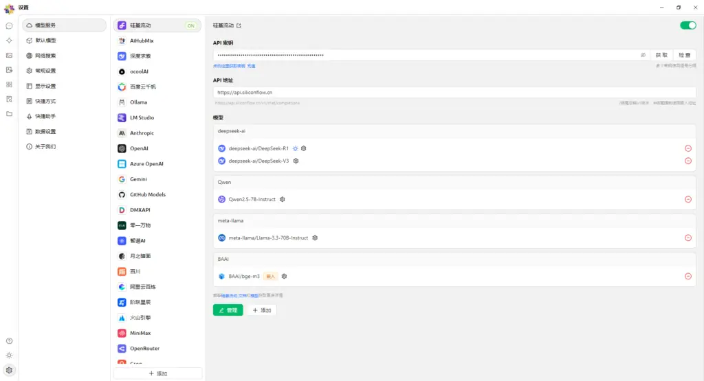Click the red remove icon for BAAI/bge-m3

(x=687, y=276)
